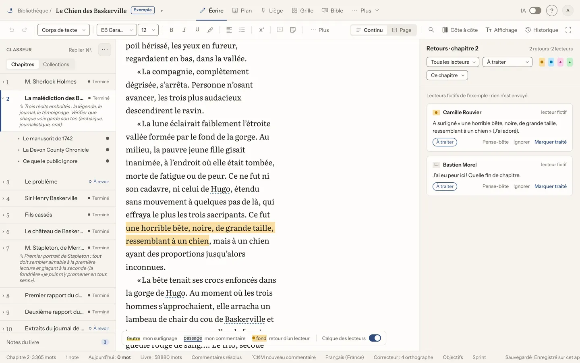Image resolution: width=580 pixels, height=363 pixels.
Task: Add a comment with the comment-plus icon
Action: tap(280, 30)
